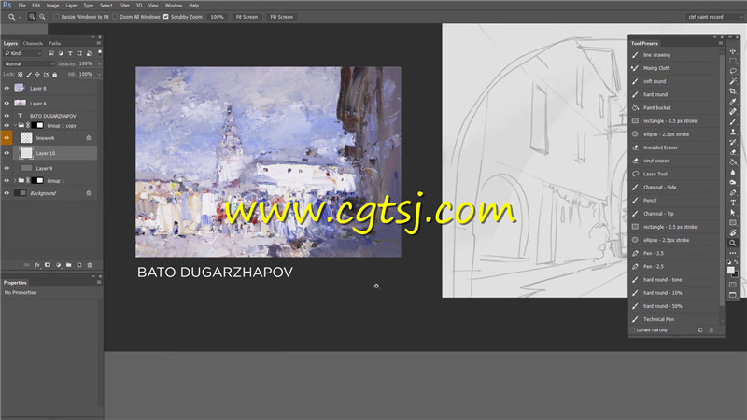
Task: Open the Fill slider arrow
Action: [x=99, y=75]
